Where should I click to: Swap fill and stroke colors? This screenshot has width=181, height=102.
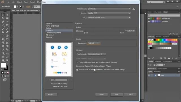coord(8,63)
